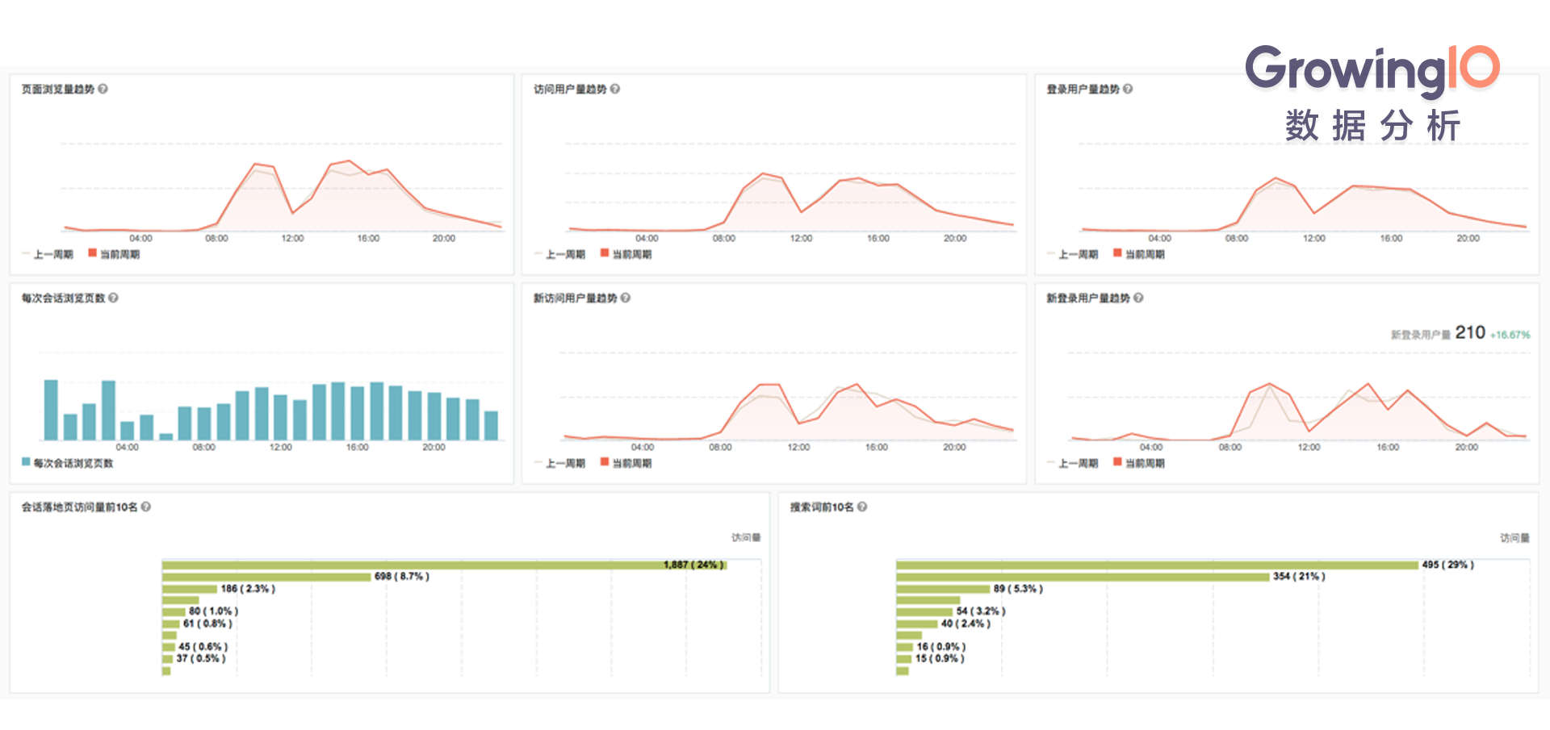The width and height of the screenshot is (1550, 730).
Task: Click the 1,887 (24%) landing page bar
Action: pyautogui.click(x=445, y=565)
